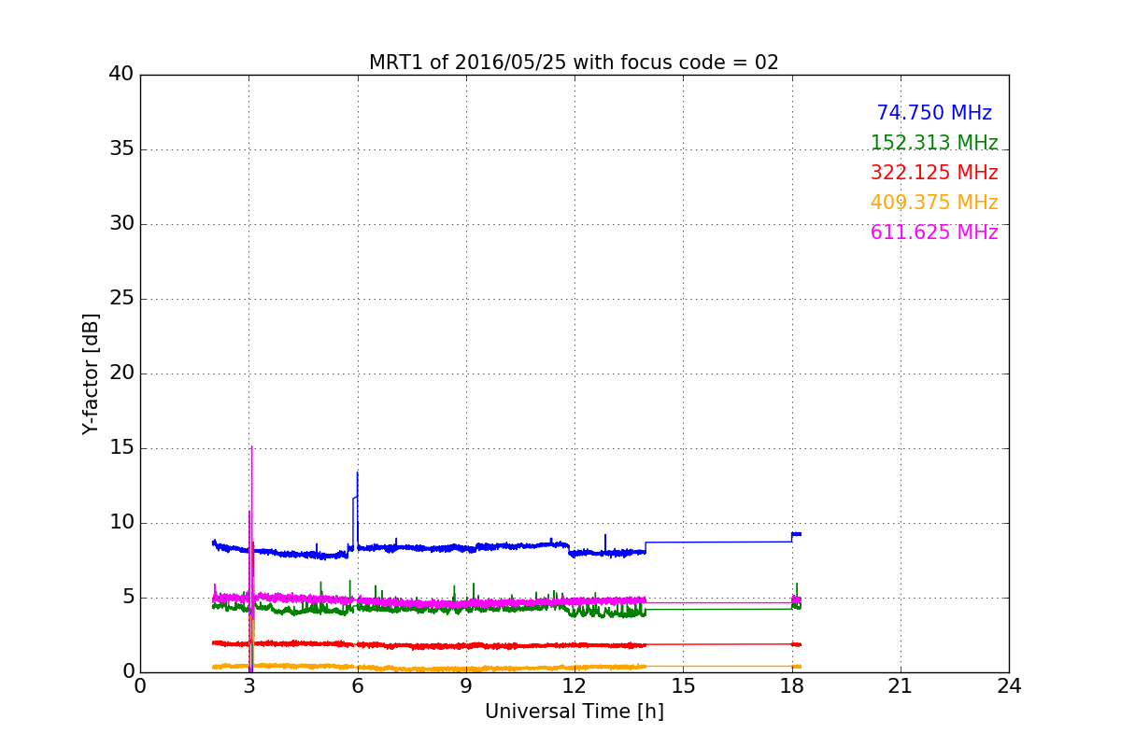Click the x-axis tick label '3'
This screenshot has width=1121, height=747.
tap(248, 686)
